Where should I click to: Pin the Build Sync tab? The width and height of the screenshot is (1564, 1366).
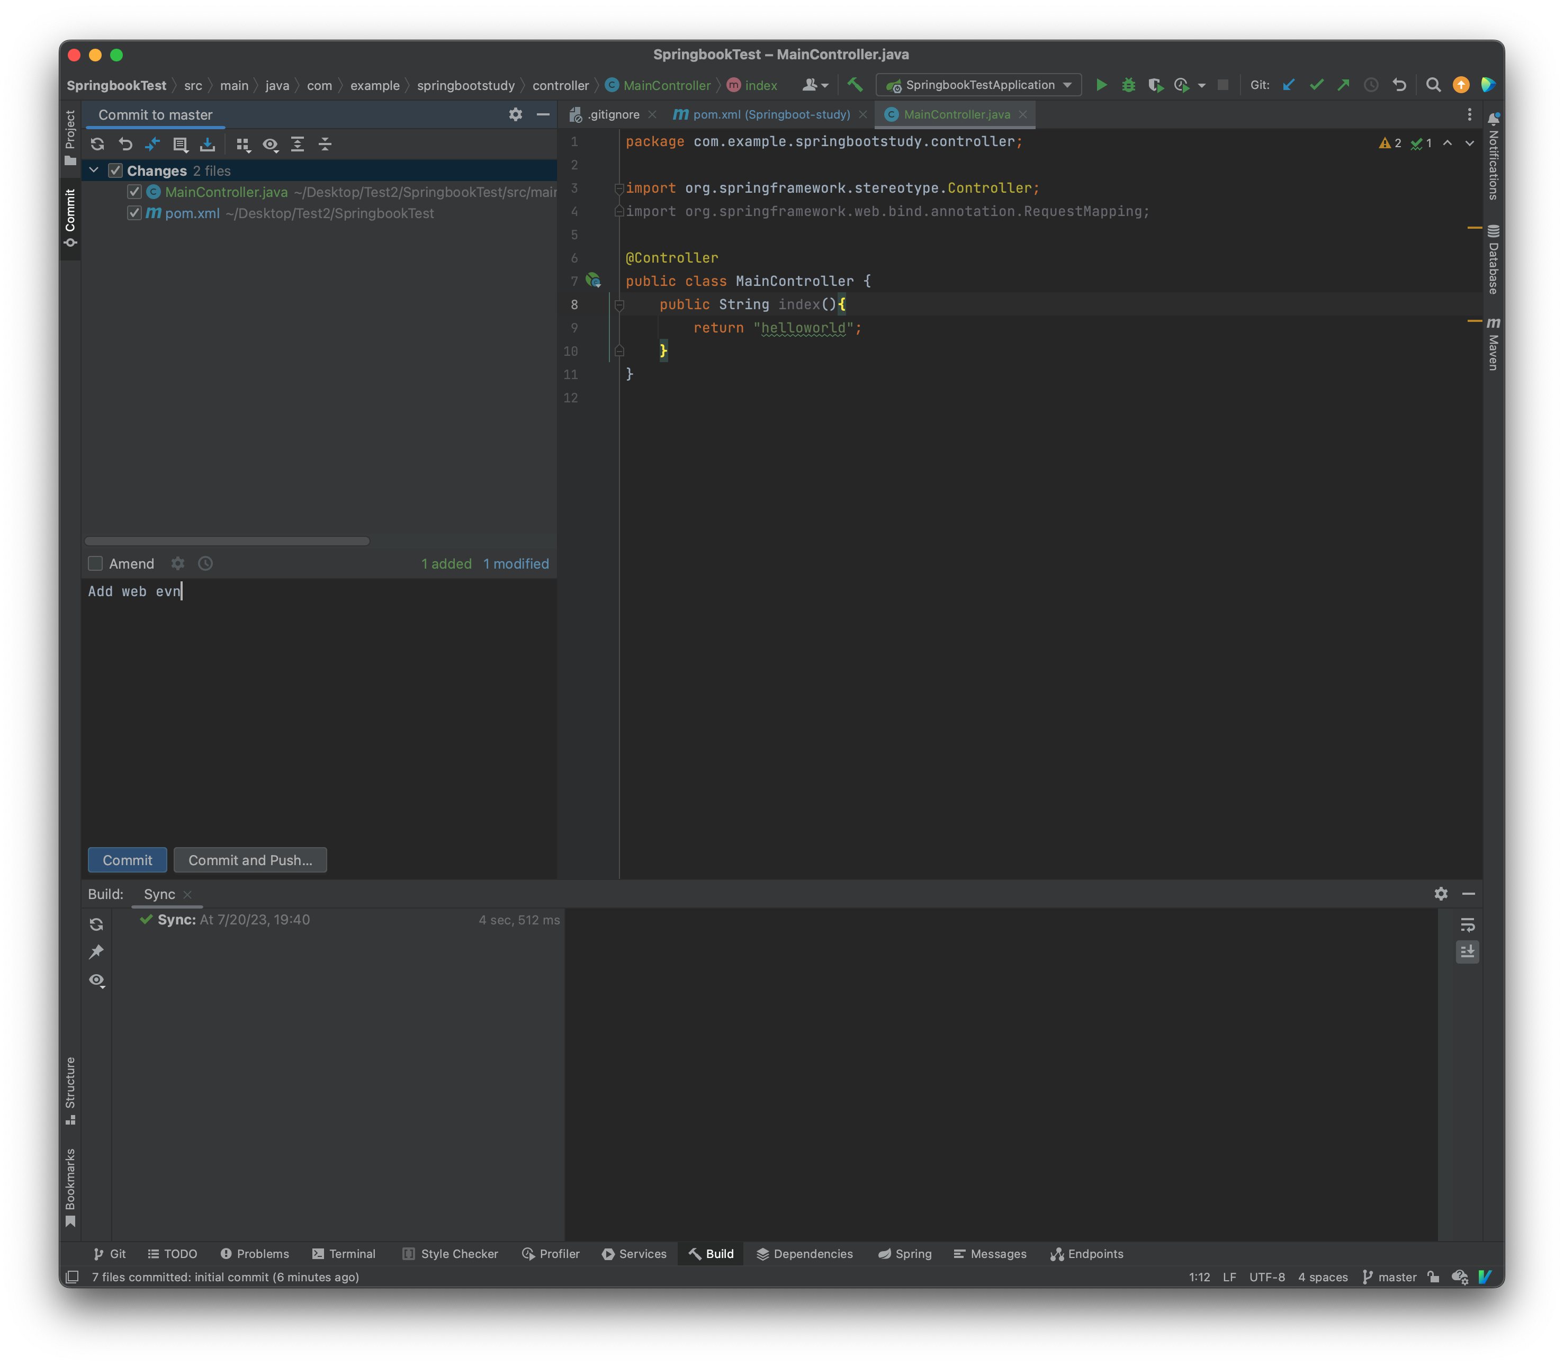[97, 952]
